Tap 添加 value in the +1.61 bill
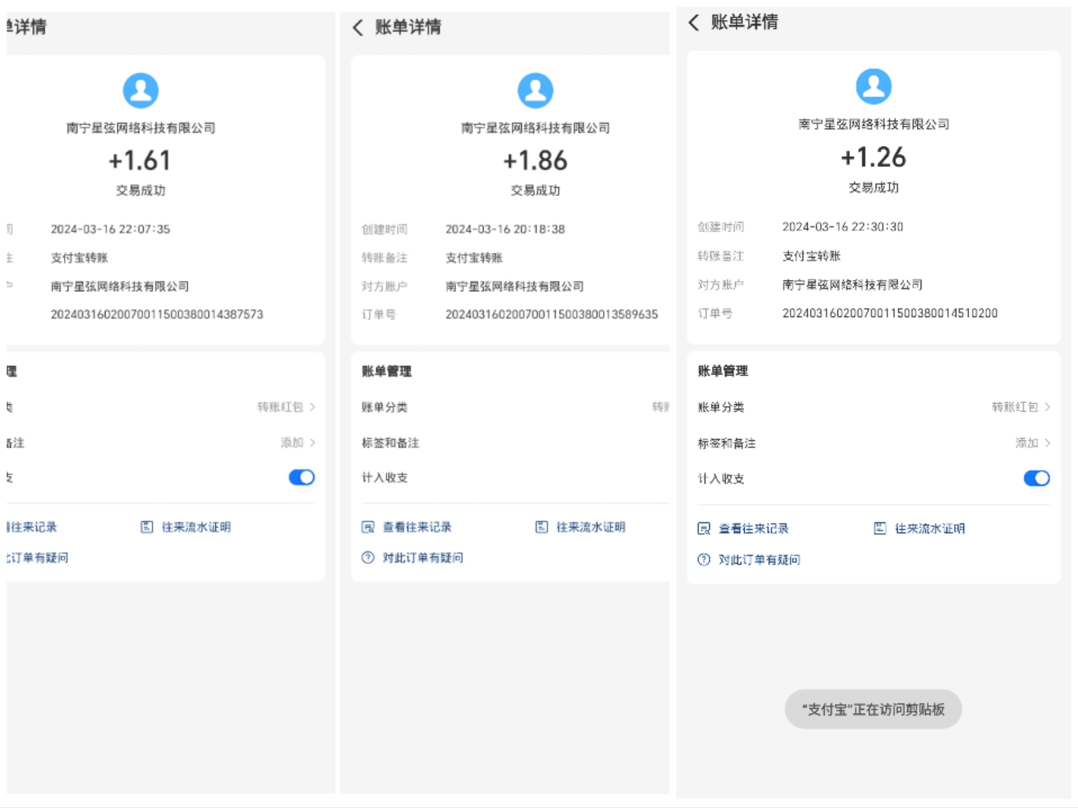Image resolution: width=1078 pixels, height=808 pixels. pos(292,442)
